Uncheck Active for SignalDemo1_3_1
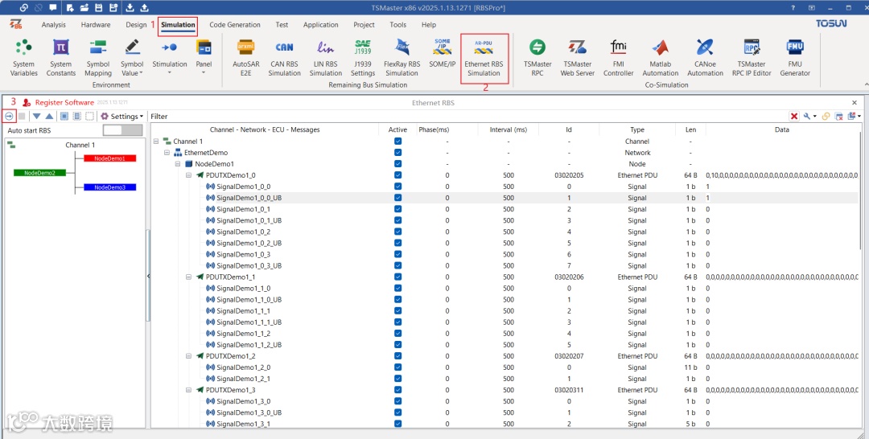 [398, 424]
